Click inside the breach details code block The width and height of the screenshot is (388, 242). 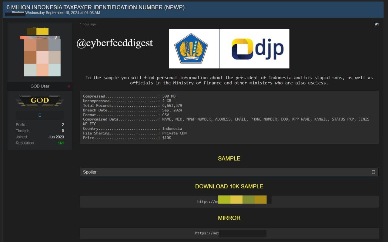[x=229, y=117]
